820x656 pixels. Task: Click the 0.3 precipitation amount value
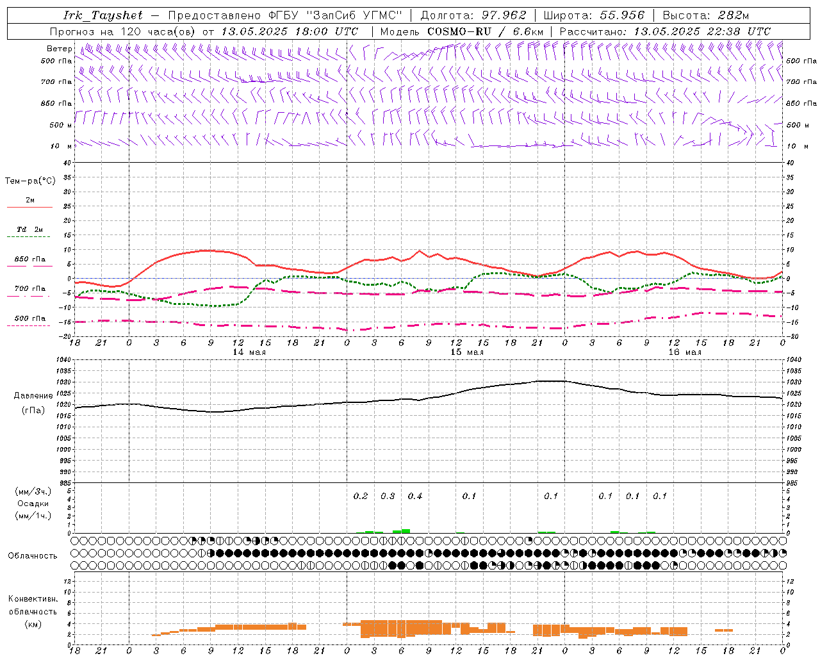click(388, 496)
